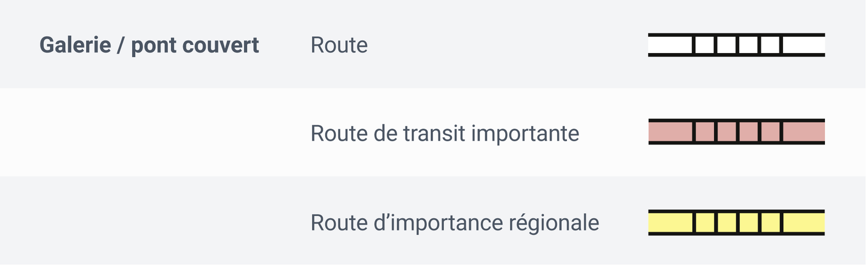Click the left plain end of white symbol
The height and width of the screenshot is (265, 866).
click(670, 45)
